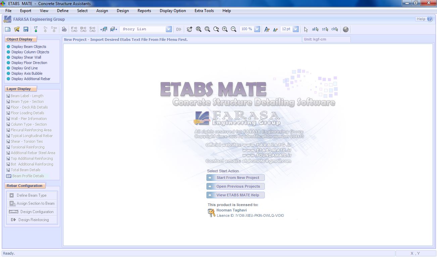Screen dimensions: 437x257
Task: Click Zoom Extents magnifier icon
Action: [199, 29]
